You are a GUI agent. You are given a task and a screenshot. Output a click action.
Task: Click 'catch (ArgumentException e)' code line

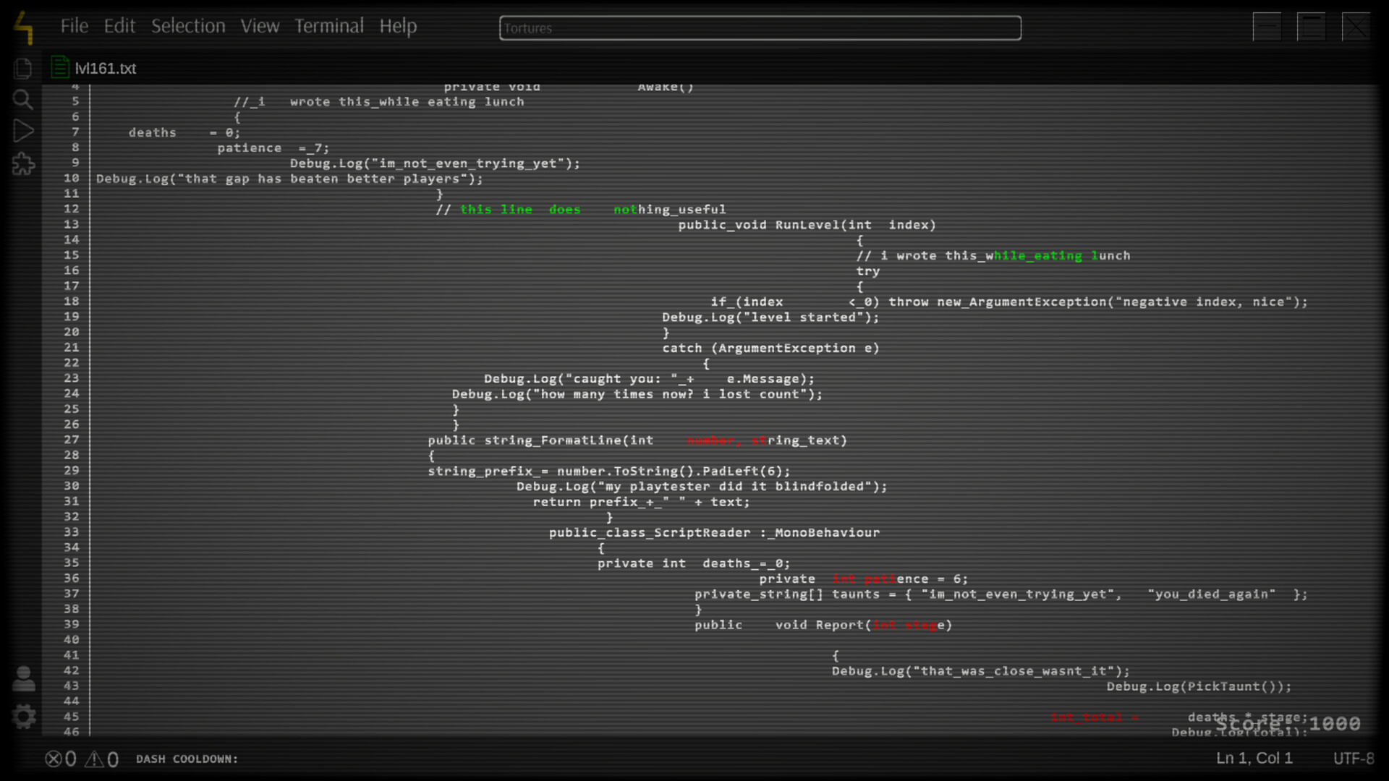coord(770,348)
